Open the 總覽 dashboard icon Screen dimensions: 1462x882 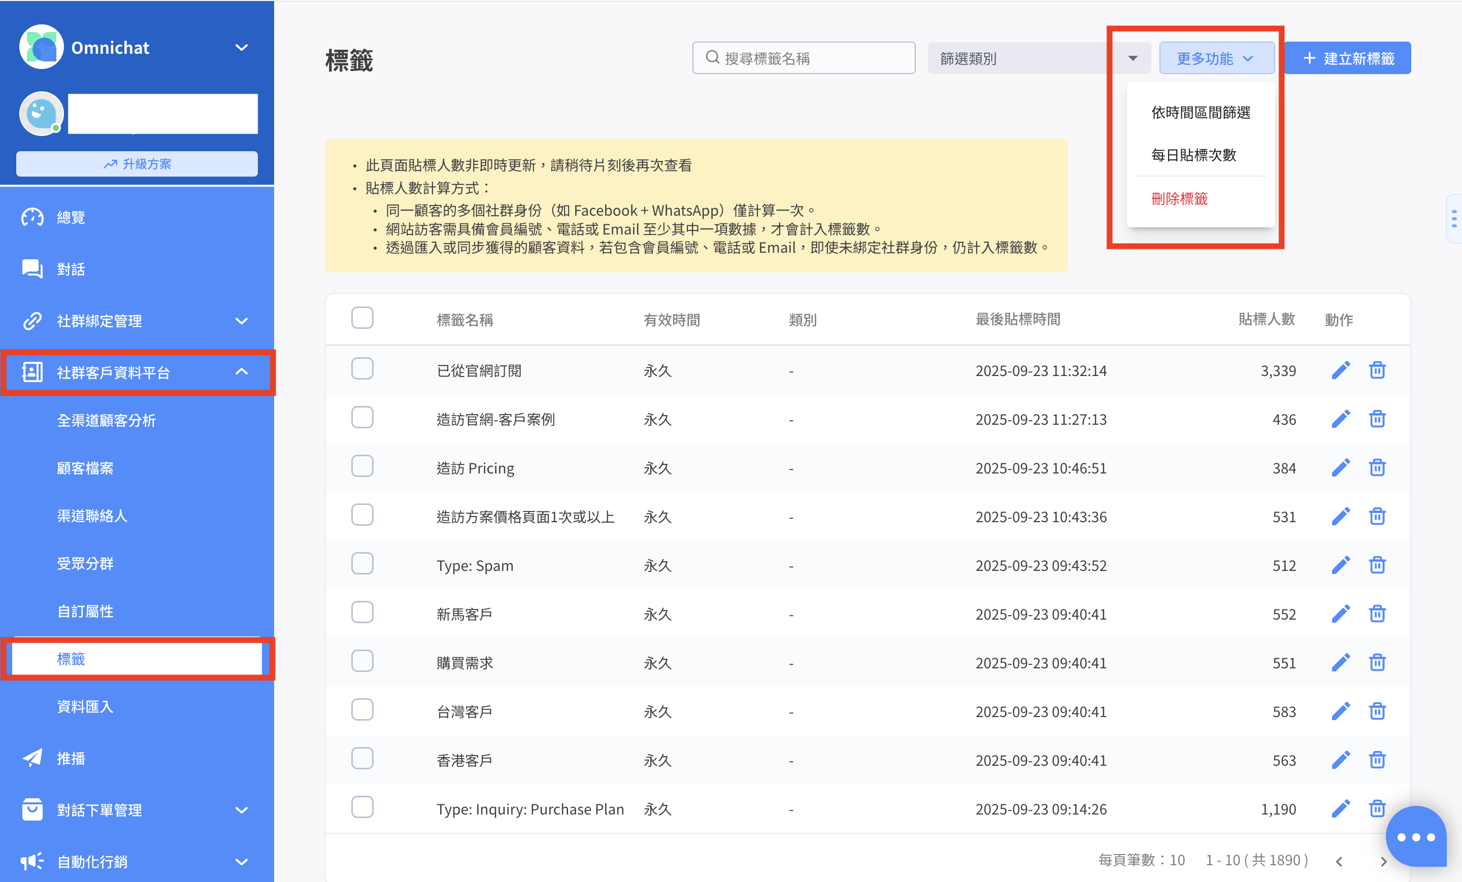pos(32,217)
